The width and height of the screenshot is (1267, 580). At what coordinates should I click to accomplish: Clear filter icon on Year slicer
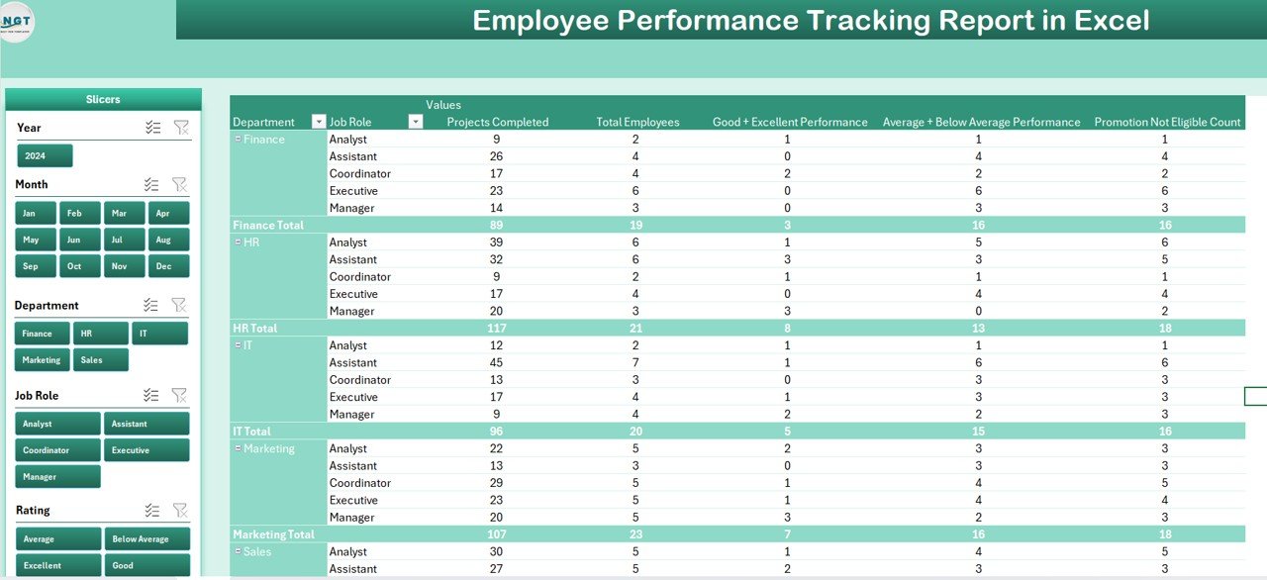[179, 128]
